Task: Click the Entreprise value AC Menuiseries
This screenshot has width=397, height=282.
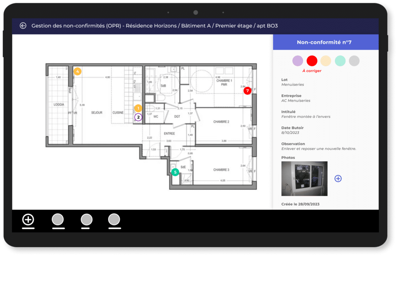Action: tap(296, 100)
